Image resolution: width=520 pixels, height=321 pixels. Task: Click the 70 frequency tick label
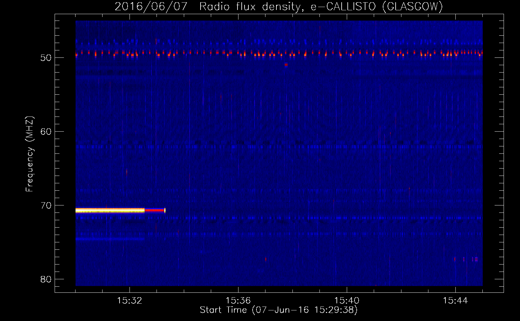pos(46,205)
